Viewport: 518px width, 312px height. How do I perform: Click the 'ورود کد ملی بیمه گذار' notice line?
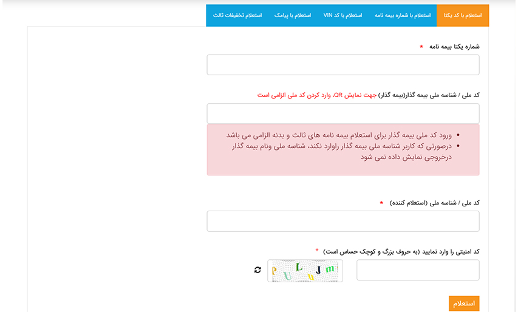pos(339,135)
